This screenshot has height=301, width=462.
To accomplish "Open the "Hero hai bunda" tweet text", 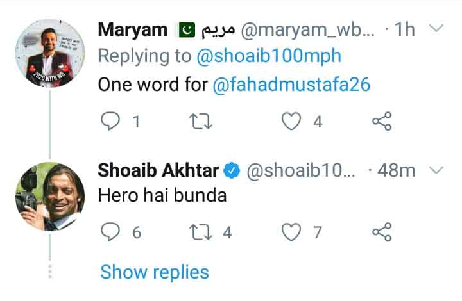I will click(162, 195).
